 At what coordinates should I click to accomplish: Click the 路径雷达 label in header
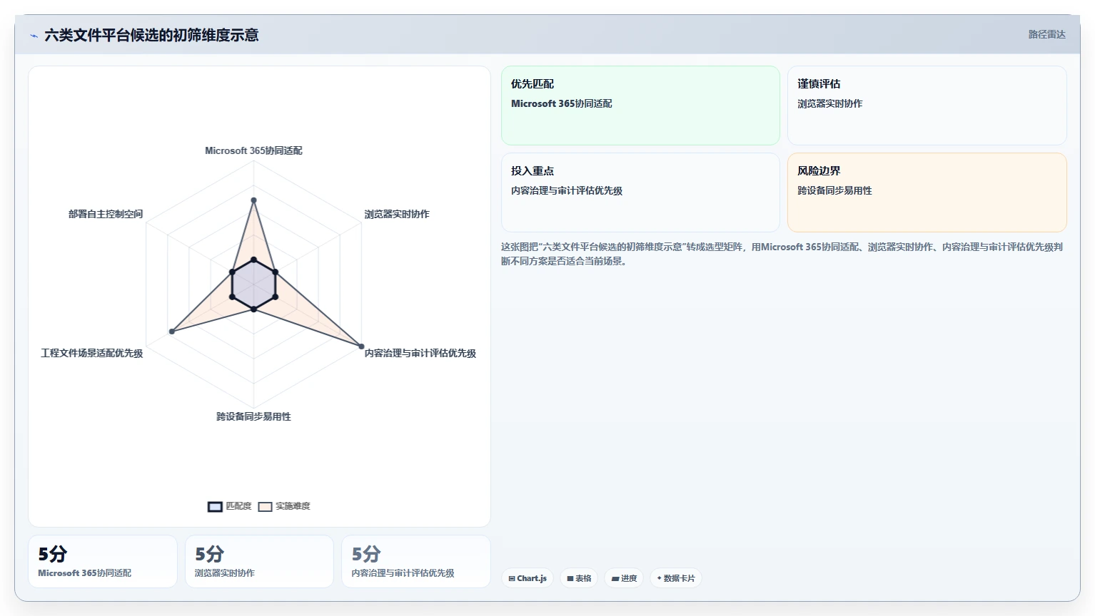(1046, 34)
